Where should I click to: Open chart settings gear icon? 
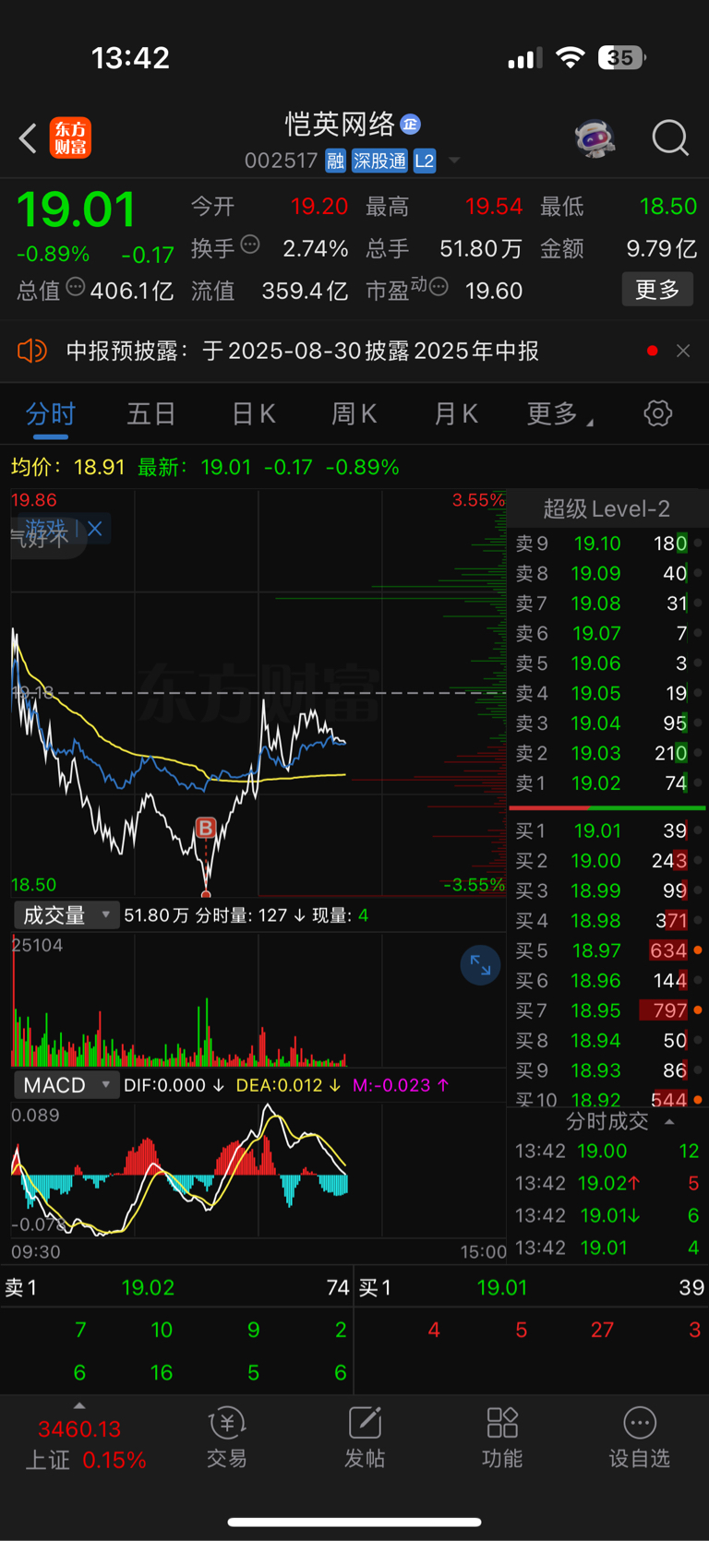coord(658,413)
